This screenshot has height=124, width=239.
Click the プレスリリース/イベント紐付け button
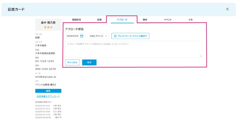[130, 36]
